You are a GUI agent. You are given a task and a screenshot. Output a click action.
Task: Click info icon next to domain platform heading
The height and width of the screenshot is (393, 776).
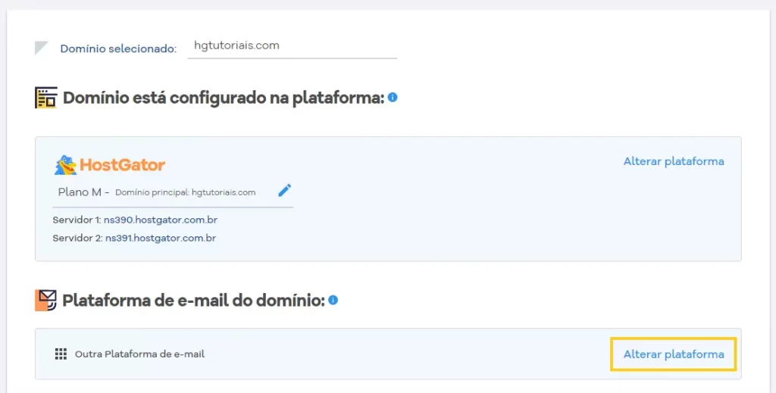click(x=393, y=98)
